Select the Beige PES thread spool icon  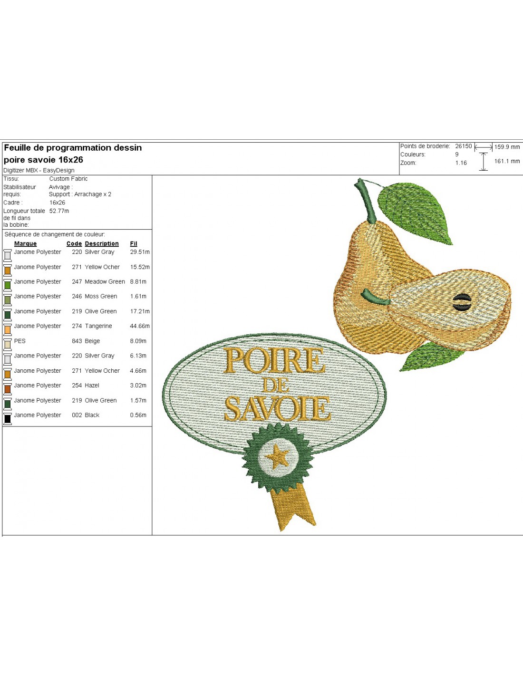[8, 344]
